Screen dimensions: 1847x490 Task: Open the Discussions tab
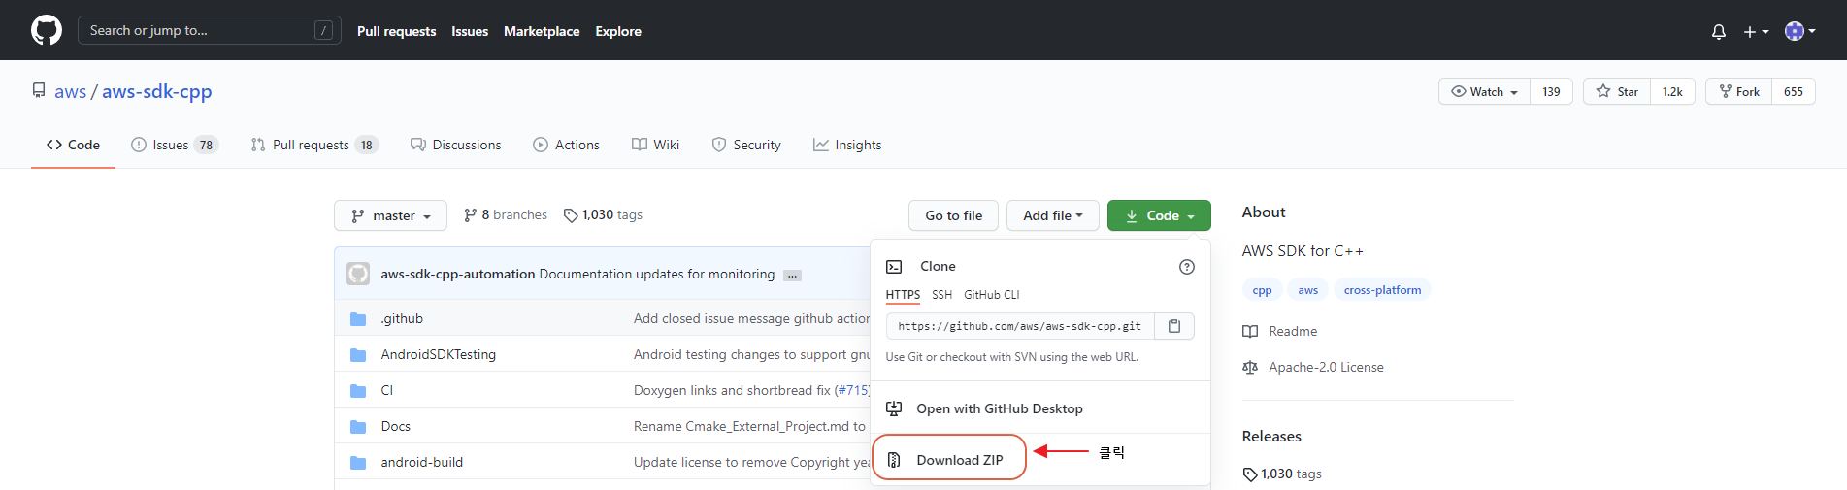(456, 145)
